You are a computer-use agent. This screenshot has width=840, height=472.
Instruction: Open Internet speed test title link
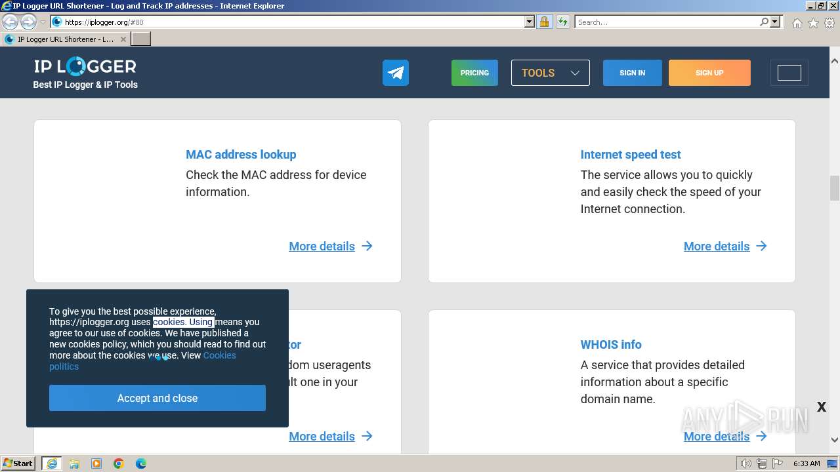[x=631, y=154]
